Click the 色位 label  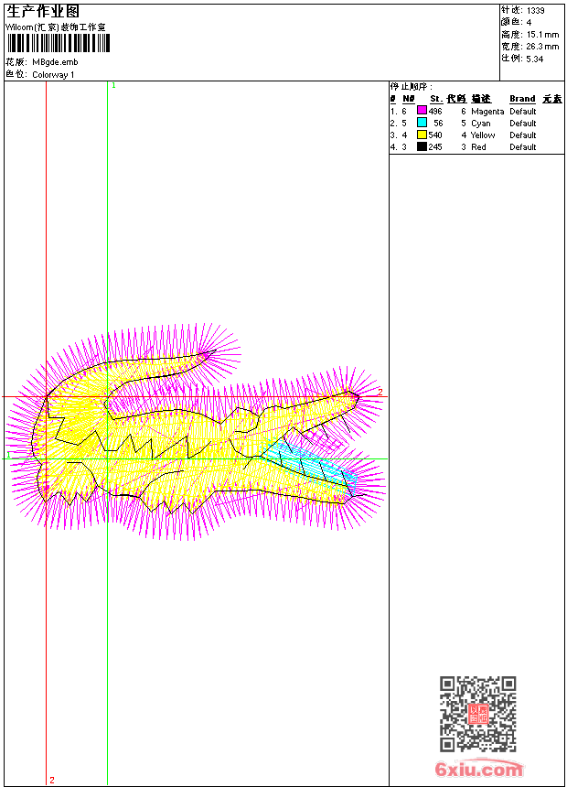click(x=16, y=74)
